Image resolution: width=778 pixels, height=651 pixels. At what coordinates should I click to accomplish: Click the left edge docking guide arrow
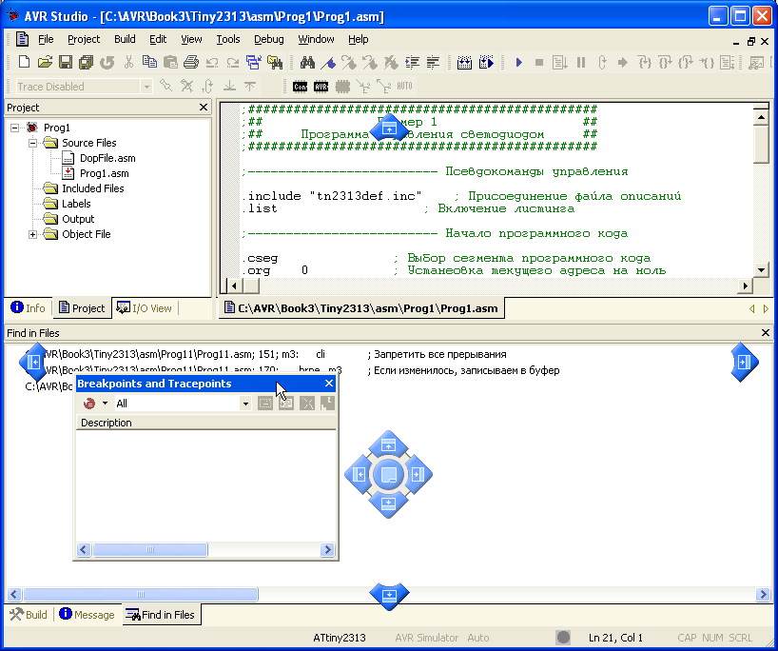33,362
